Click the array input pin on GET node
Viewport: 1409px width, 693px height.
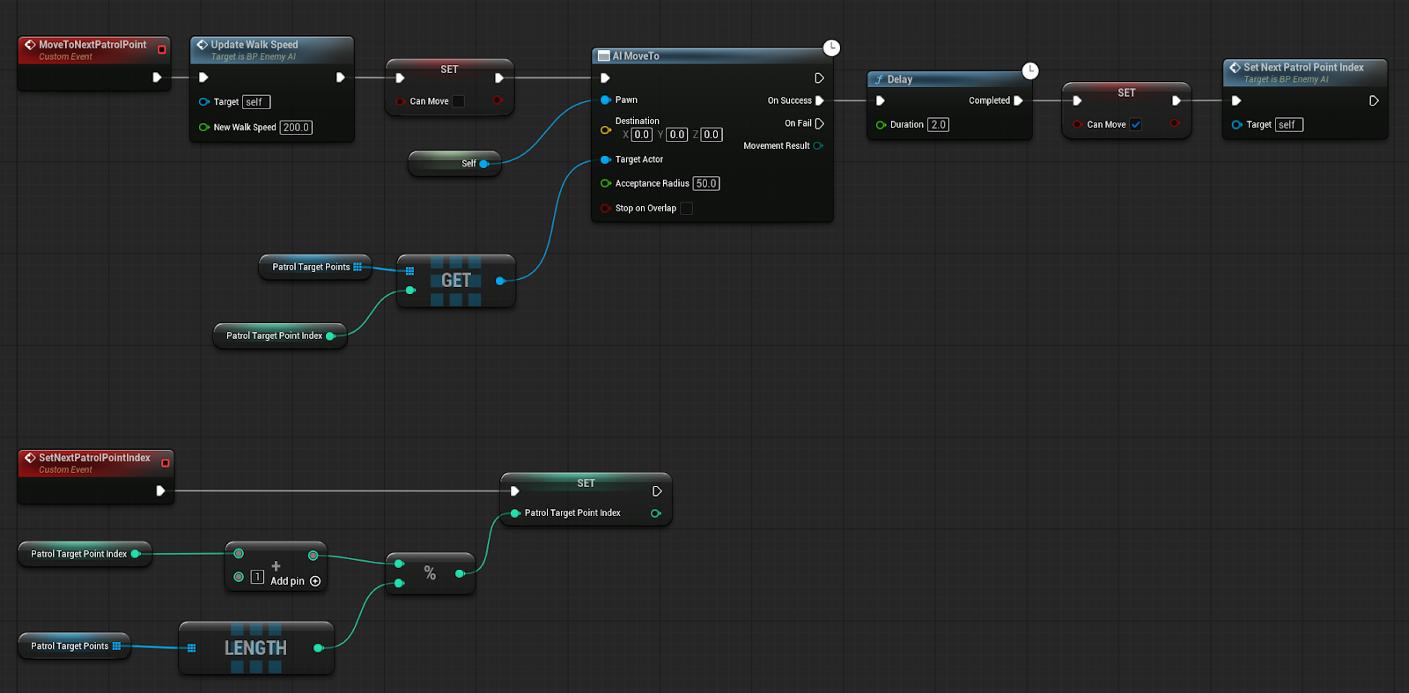click(409, 271)
